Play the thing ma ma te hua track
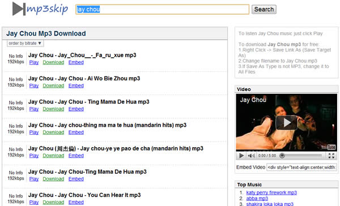 click(34, 132)
